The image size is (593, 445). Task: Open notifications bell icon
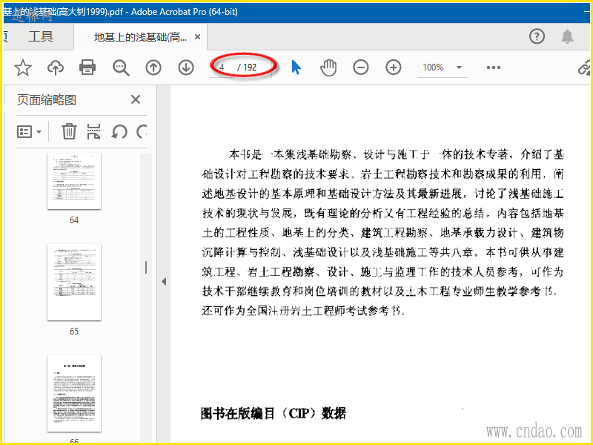pos(567,36)
